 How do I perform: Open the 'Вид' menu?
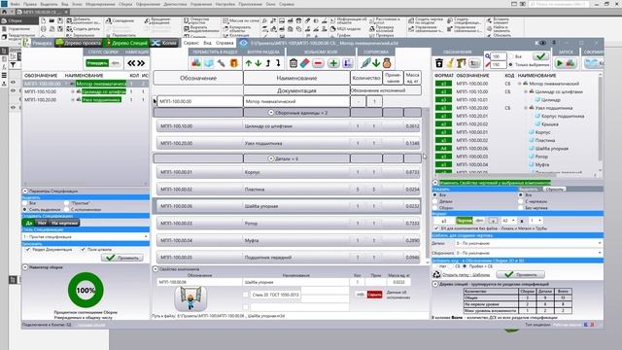coord(207,43)
